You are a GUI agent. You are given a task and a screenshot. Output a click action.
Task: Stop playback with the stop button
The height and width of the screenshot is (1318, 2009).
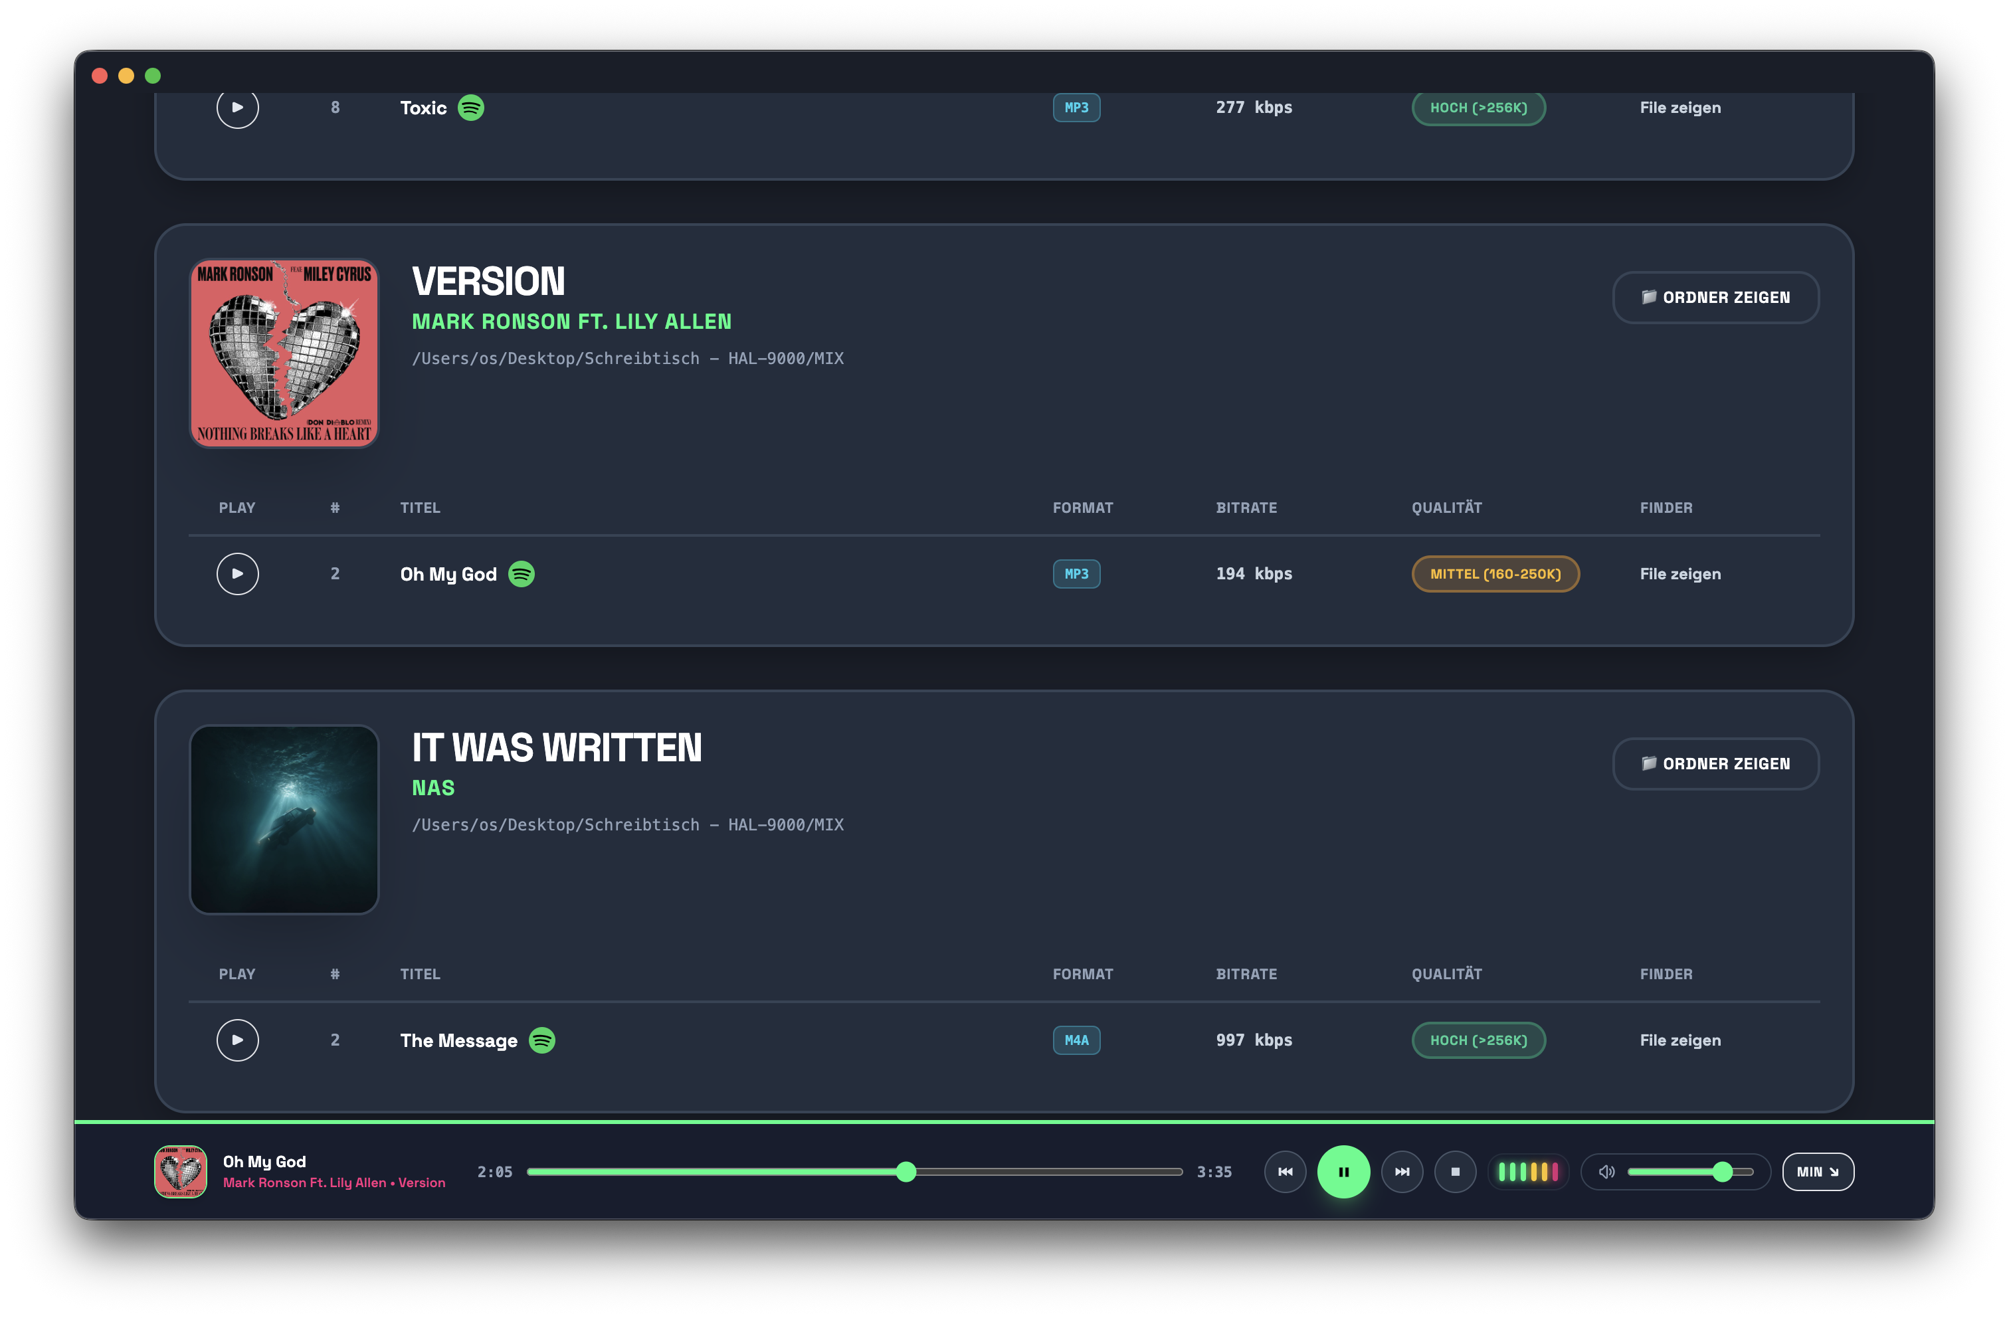(1455, 1172)
